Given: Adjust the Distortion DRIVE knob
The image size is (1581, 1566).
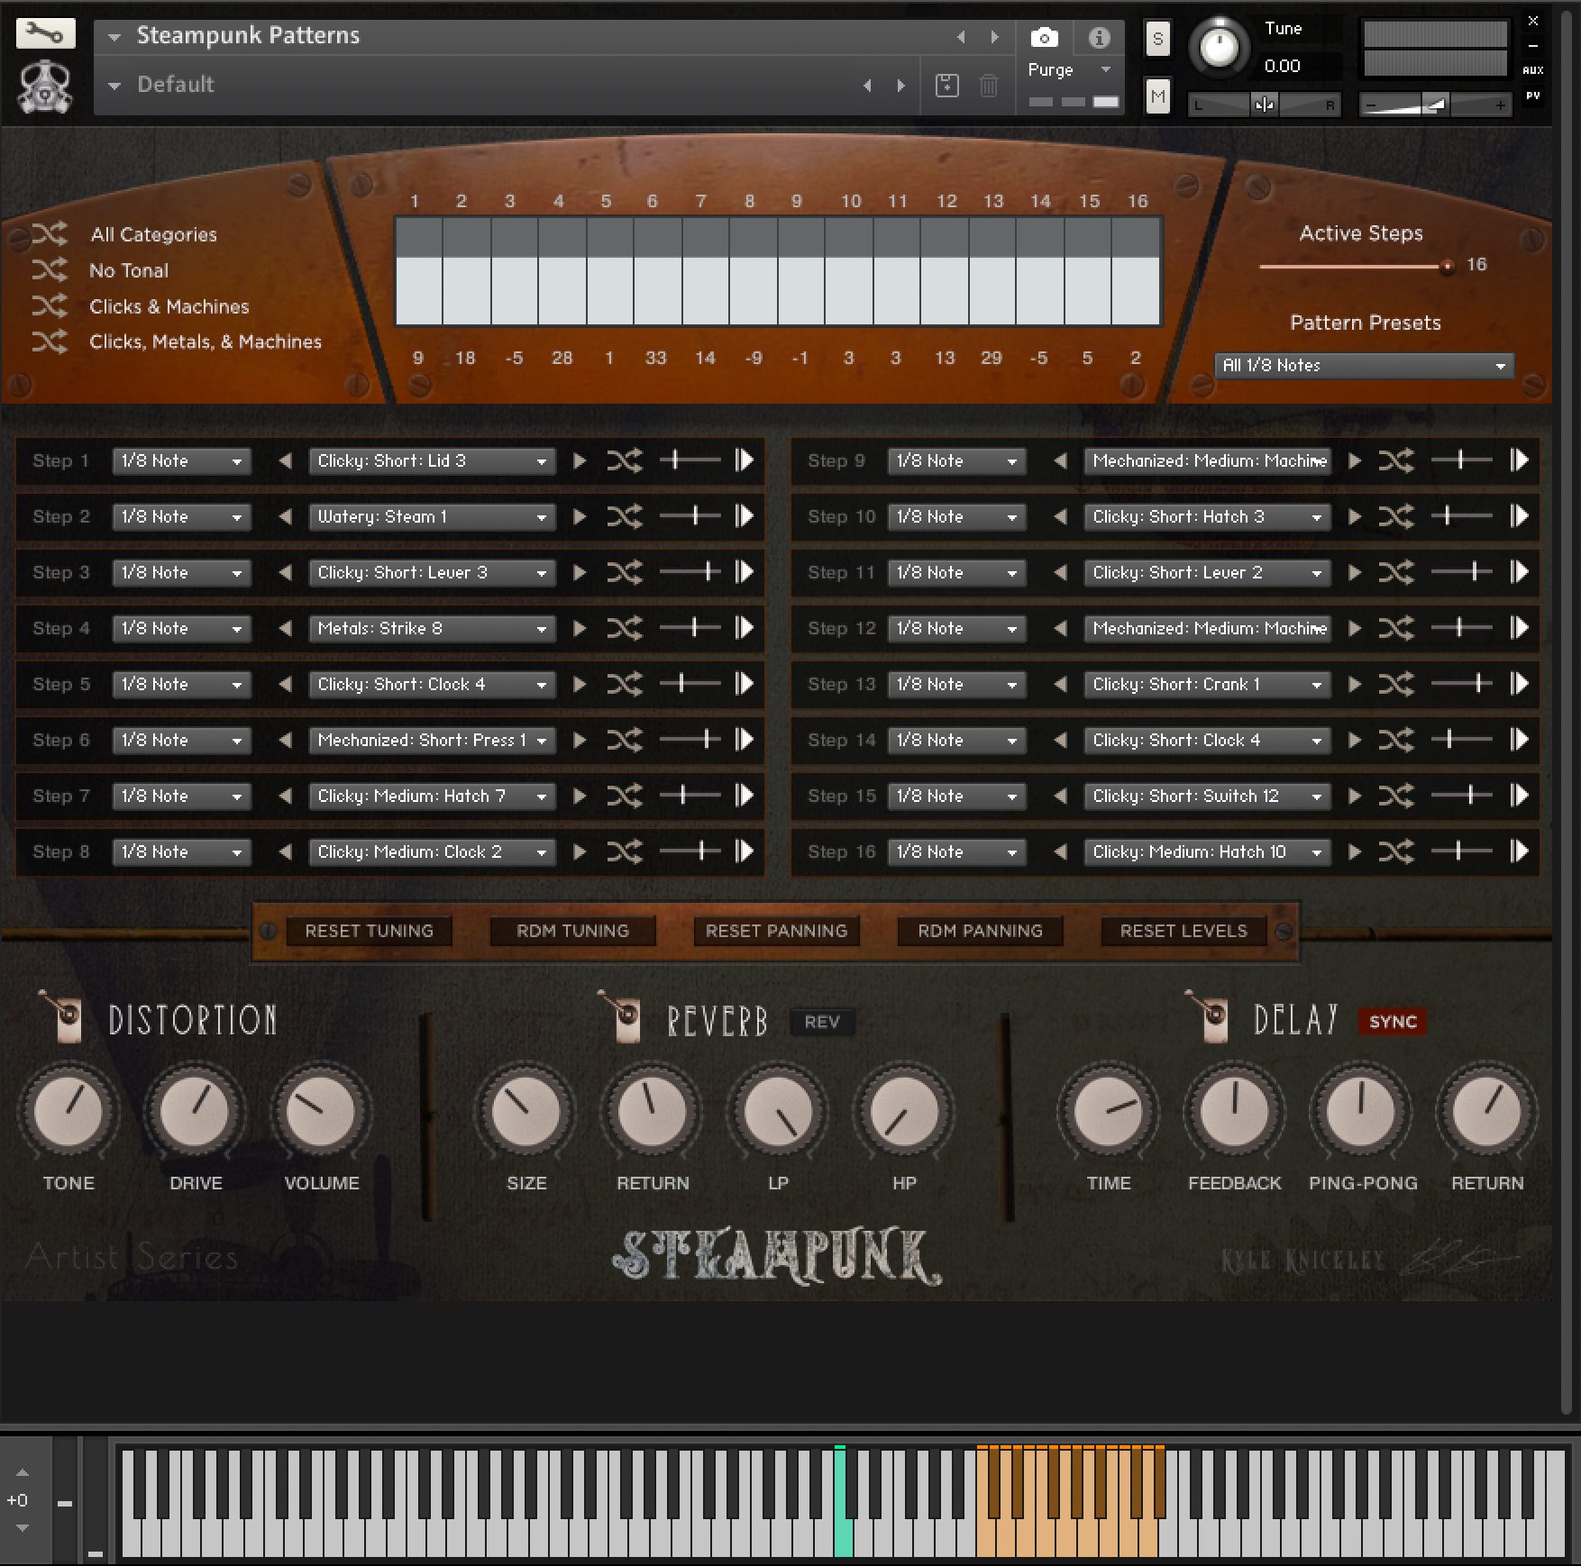Looking at the screenshot, I should (195, 1111).
